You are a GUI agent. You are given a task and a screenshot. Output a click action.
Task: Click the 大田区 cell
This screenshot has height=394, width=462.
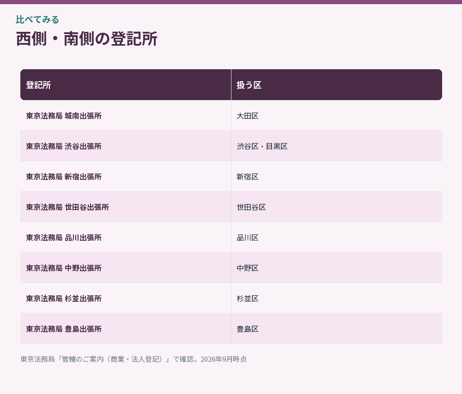pyautogui.click(x=337, y=115)
